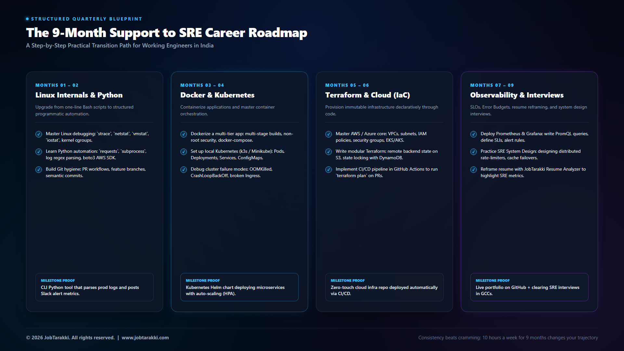This screenshot has width=624, height=351.
Task: Click 'Upgrade from one-line Bash scripts' description
Action: (x=84, y=110)
